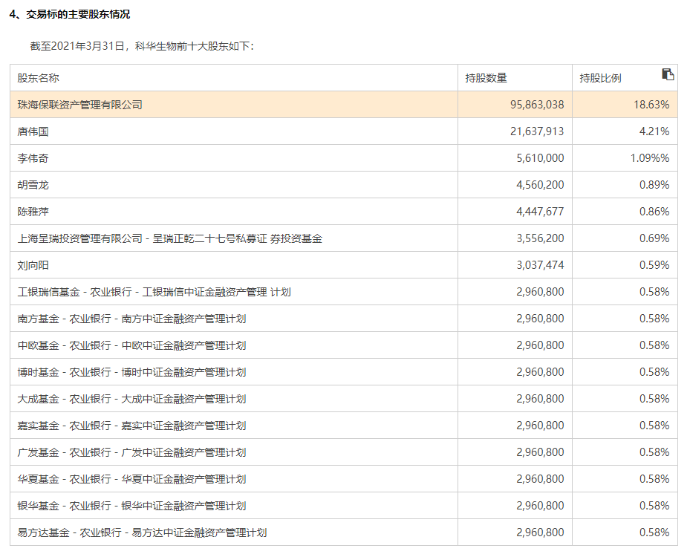Click the 华夏基金 row name
690x557 pixels.
click(x=131, y=480)
